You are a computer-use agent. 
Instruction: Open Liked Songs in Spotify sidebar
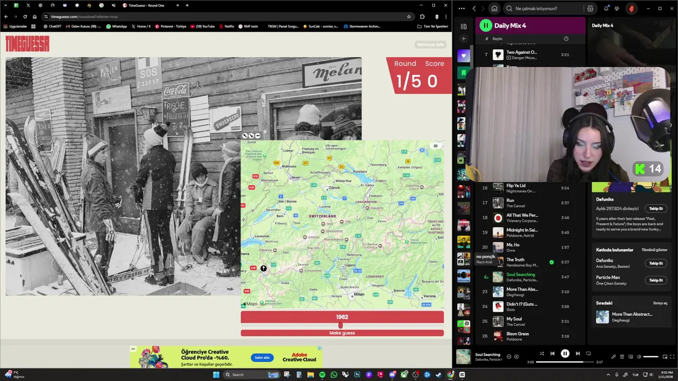click(x=463, y=56)
